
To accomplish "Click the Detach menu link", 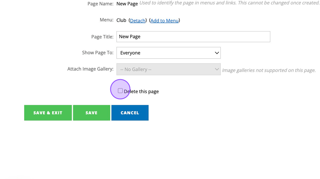I will (137, 21).
